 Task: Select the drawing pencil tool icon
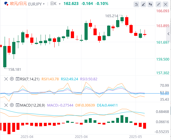pyautogui.click(x=143, y=4)
